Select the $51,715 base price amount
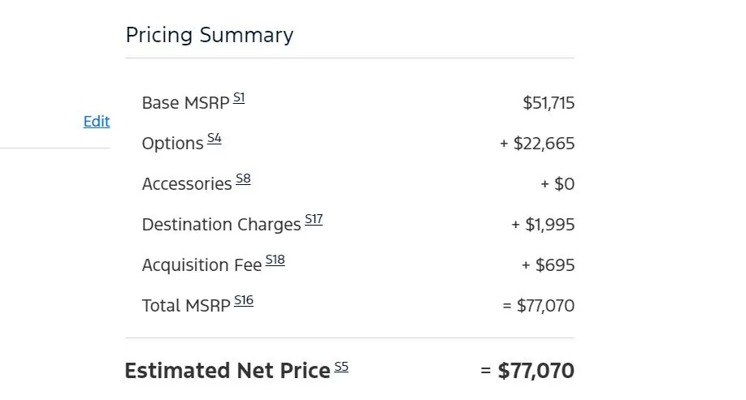This screenshot has height=400, width=746. (549, 103)
